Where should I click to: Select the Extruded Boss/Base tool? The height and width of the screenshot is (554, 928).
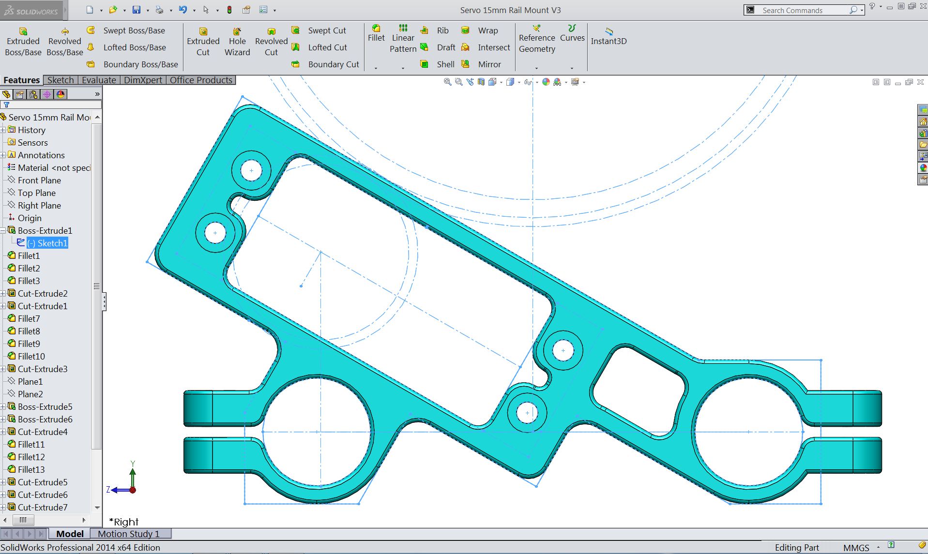tap(22, 41)
